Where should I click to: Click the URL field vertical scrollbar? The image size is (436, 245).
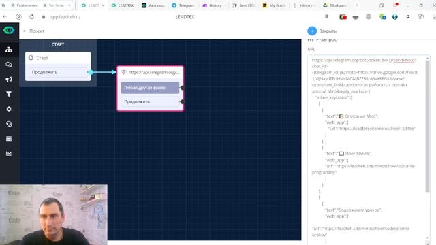click(x=428, y=125)
